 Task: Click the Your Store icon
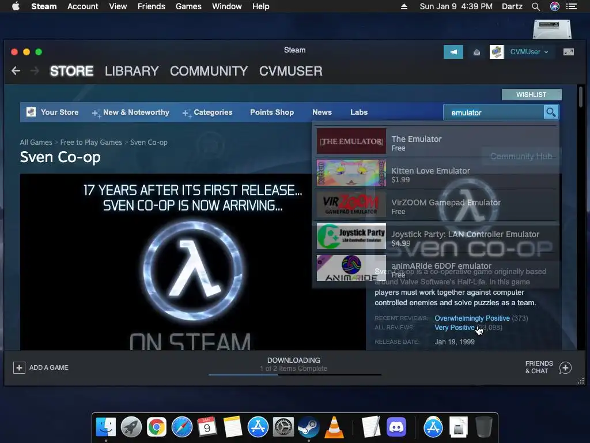point(31,112)
